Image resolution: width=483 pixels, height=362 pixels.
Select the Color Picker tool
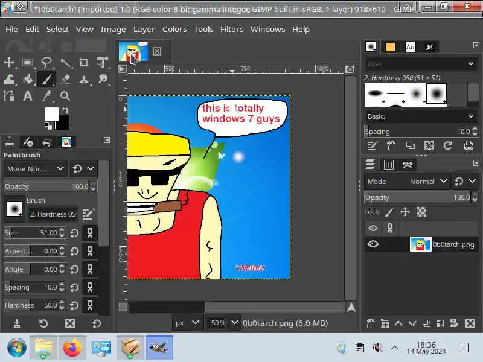[x=46, y=96]
